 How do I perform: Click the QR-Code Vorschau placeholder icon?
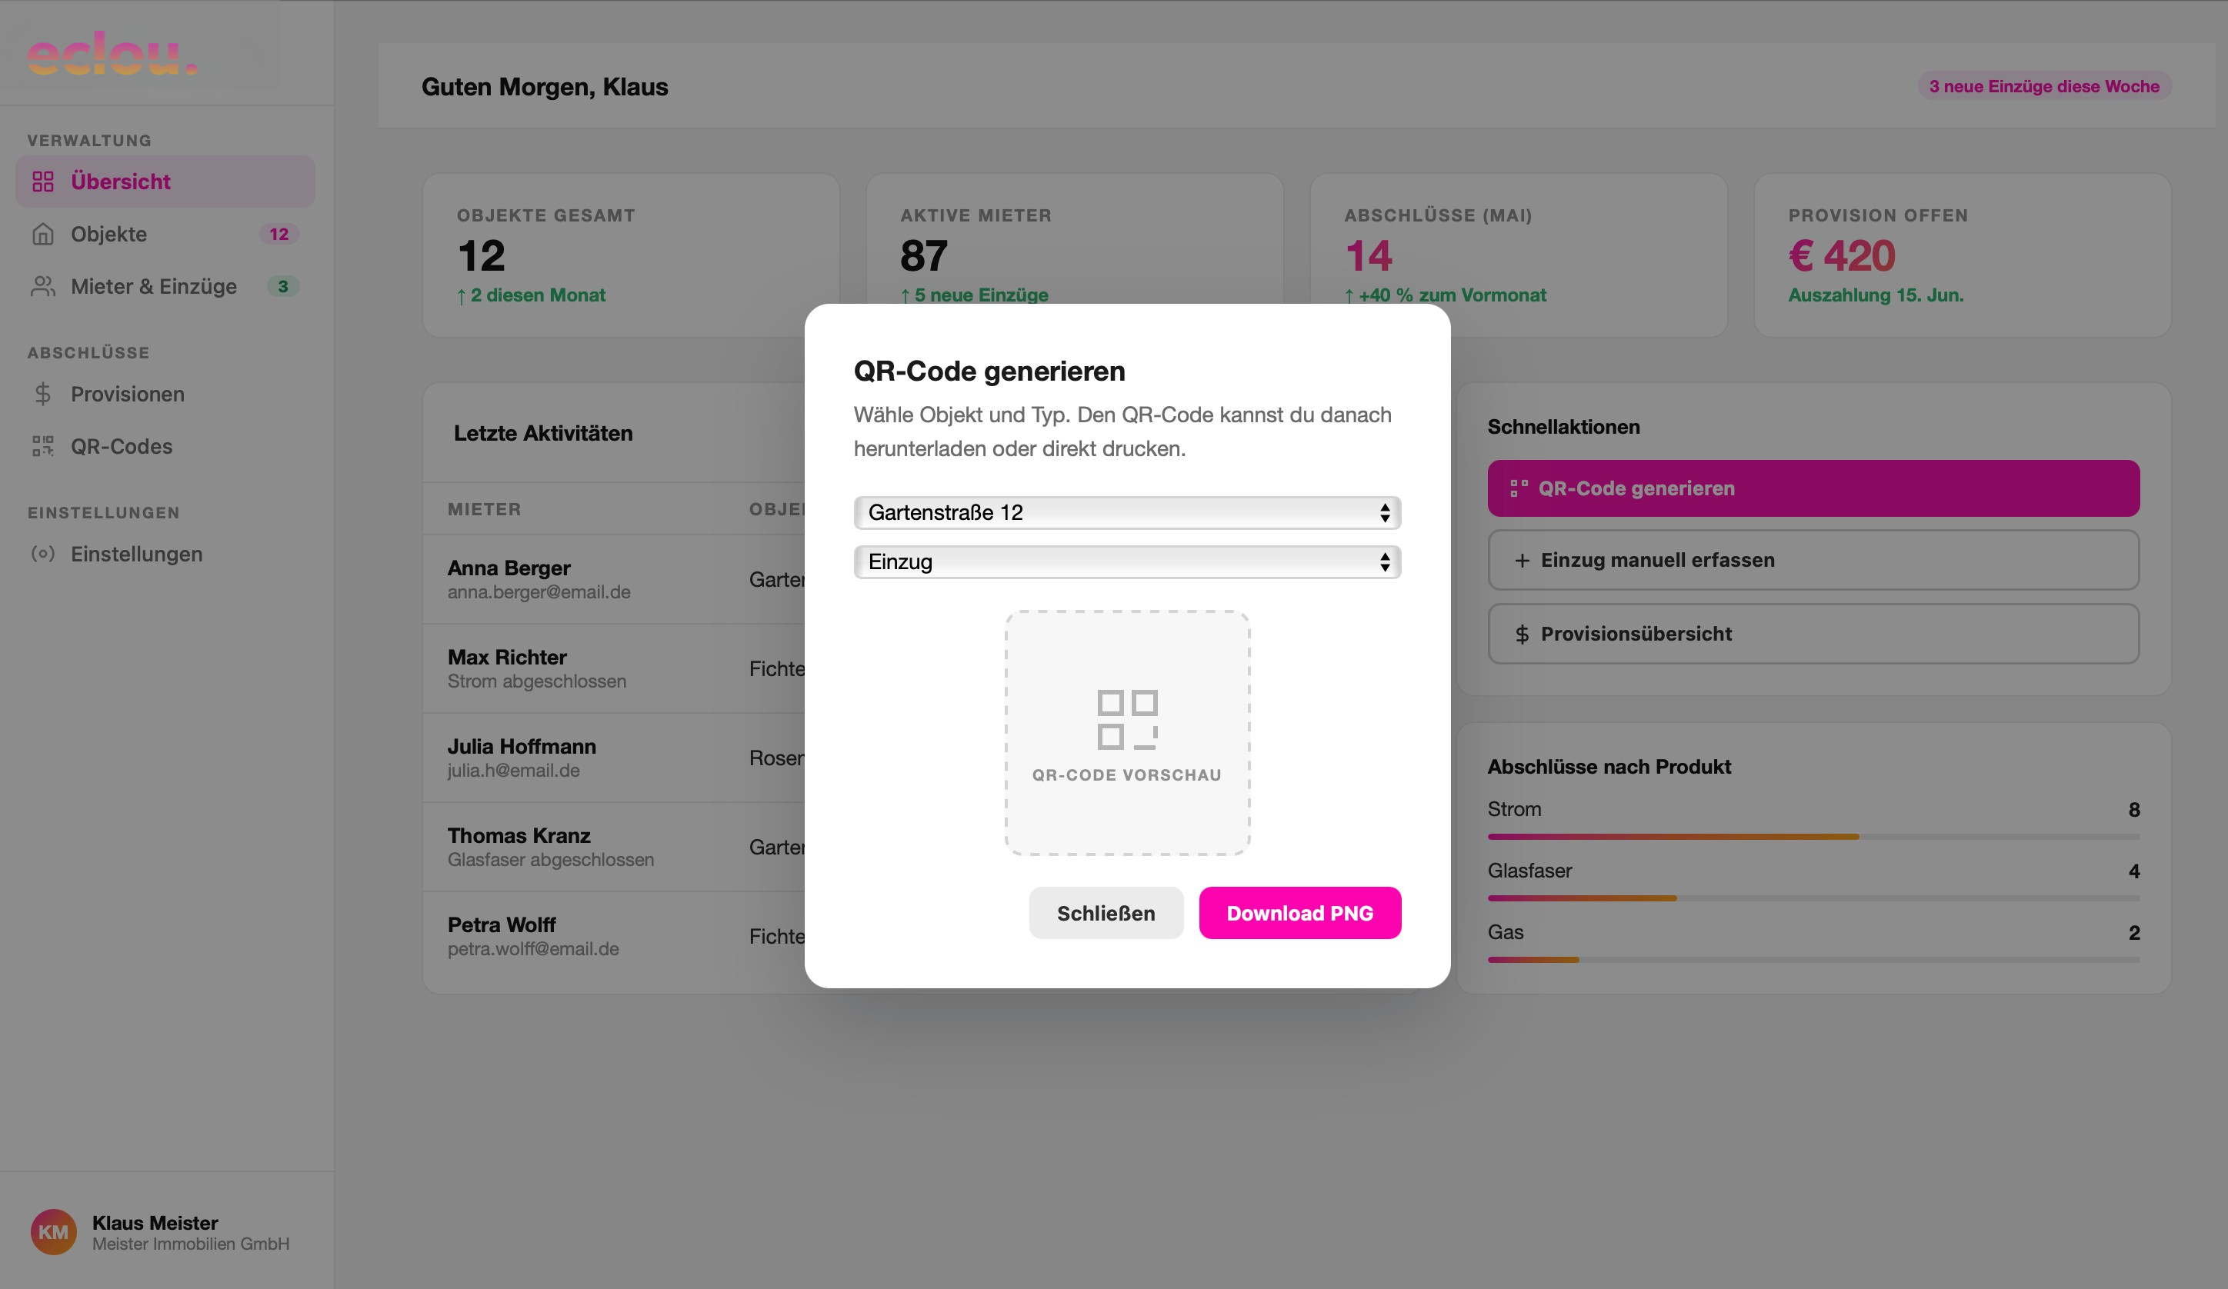point(1127,720)
